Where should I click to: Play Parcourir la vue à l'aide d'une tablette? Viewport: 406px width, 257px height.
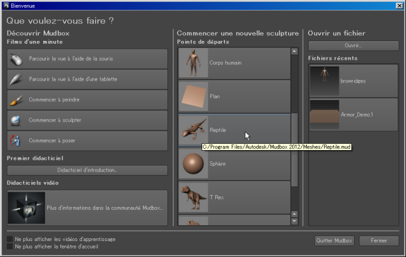coord(87,80)
